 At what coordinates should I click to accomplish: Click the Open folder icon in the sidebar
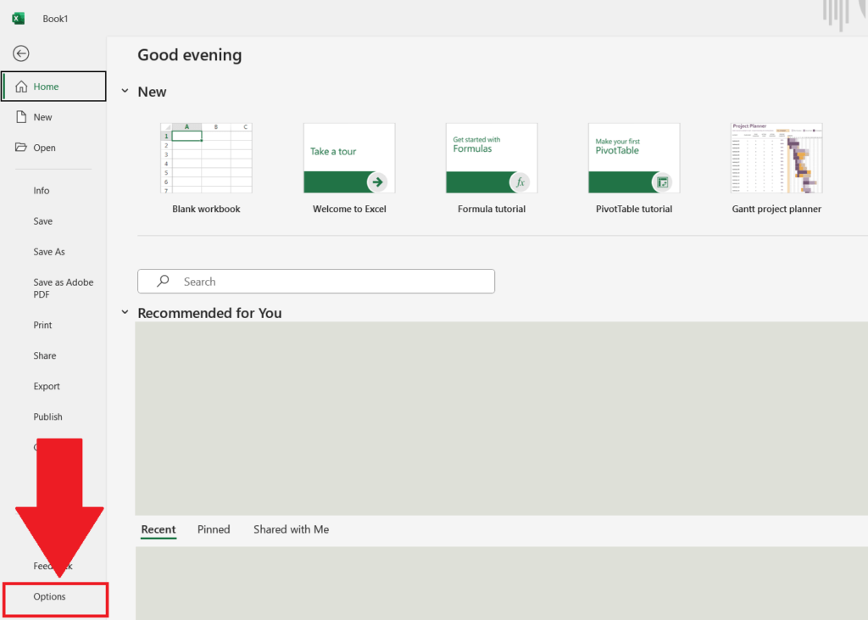click(x=20, y=147)
